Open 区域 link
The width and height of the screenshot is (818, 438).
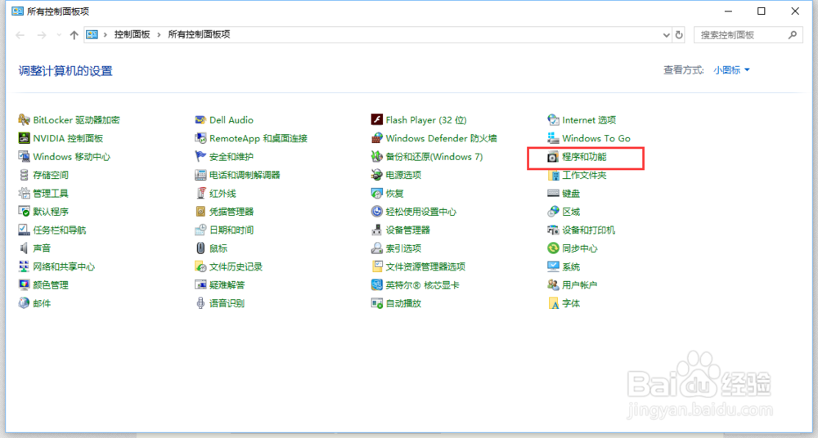tap(571, 212)
